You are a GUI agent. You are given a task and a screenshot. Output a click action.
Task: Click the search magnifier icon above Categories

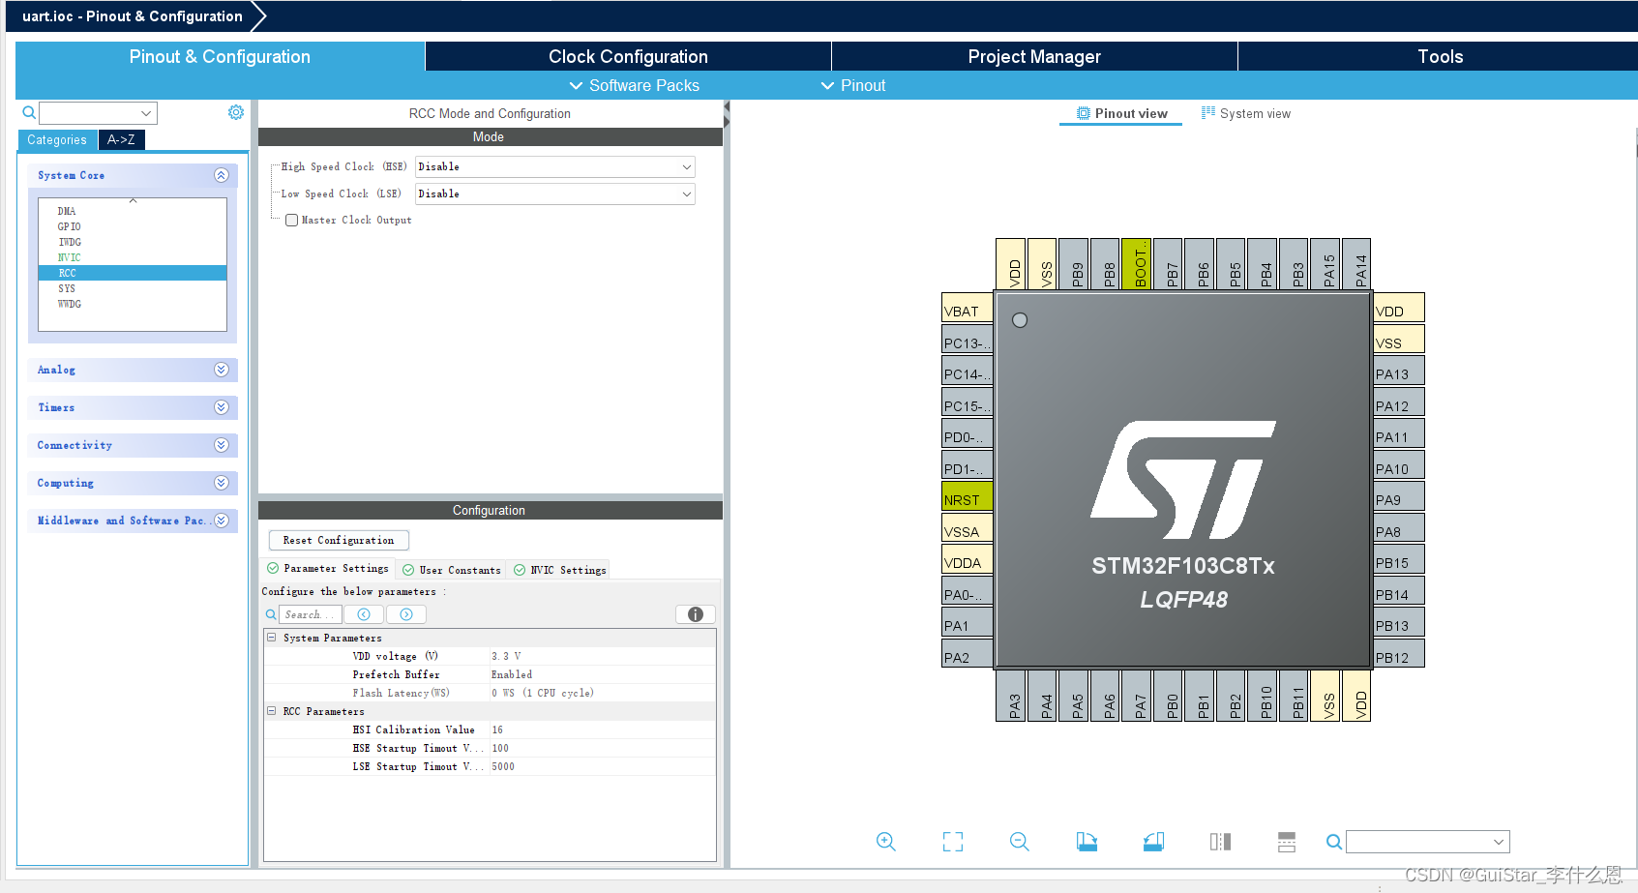coord(29,112)
